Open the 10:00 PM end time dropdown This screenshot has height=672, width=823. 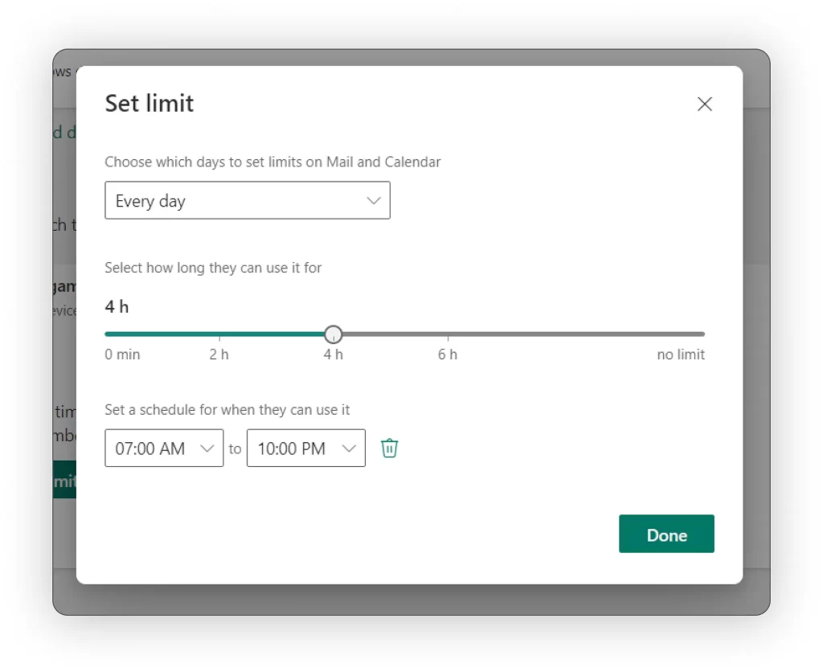[305, 449]
